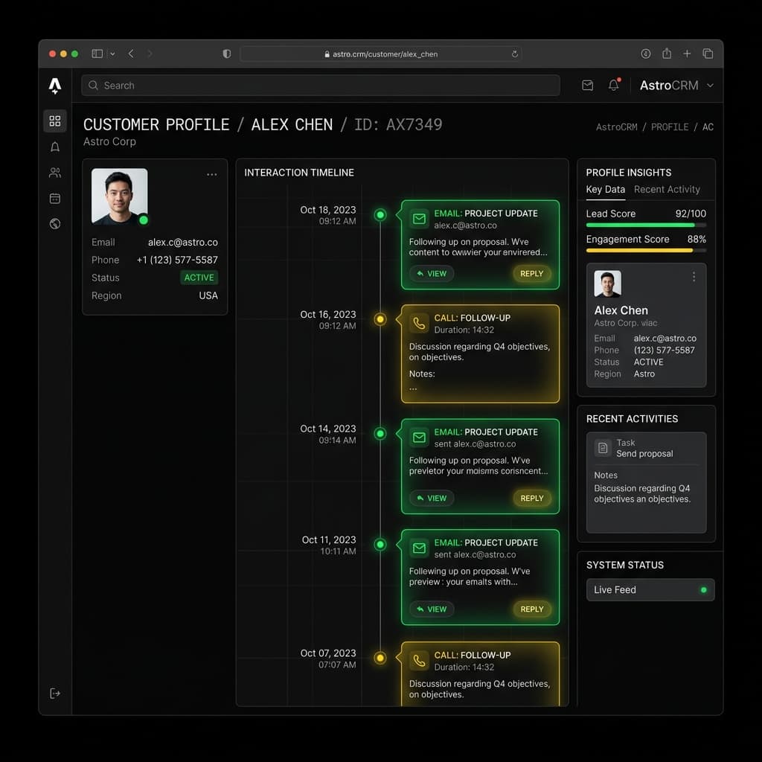Toggle the browser sidebar panel icon
This screenshot has height=762, width=762.
[97, 54]
